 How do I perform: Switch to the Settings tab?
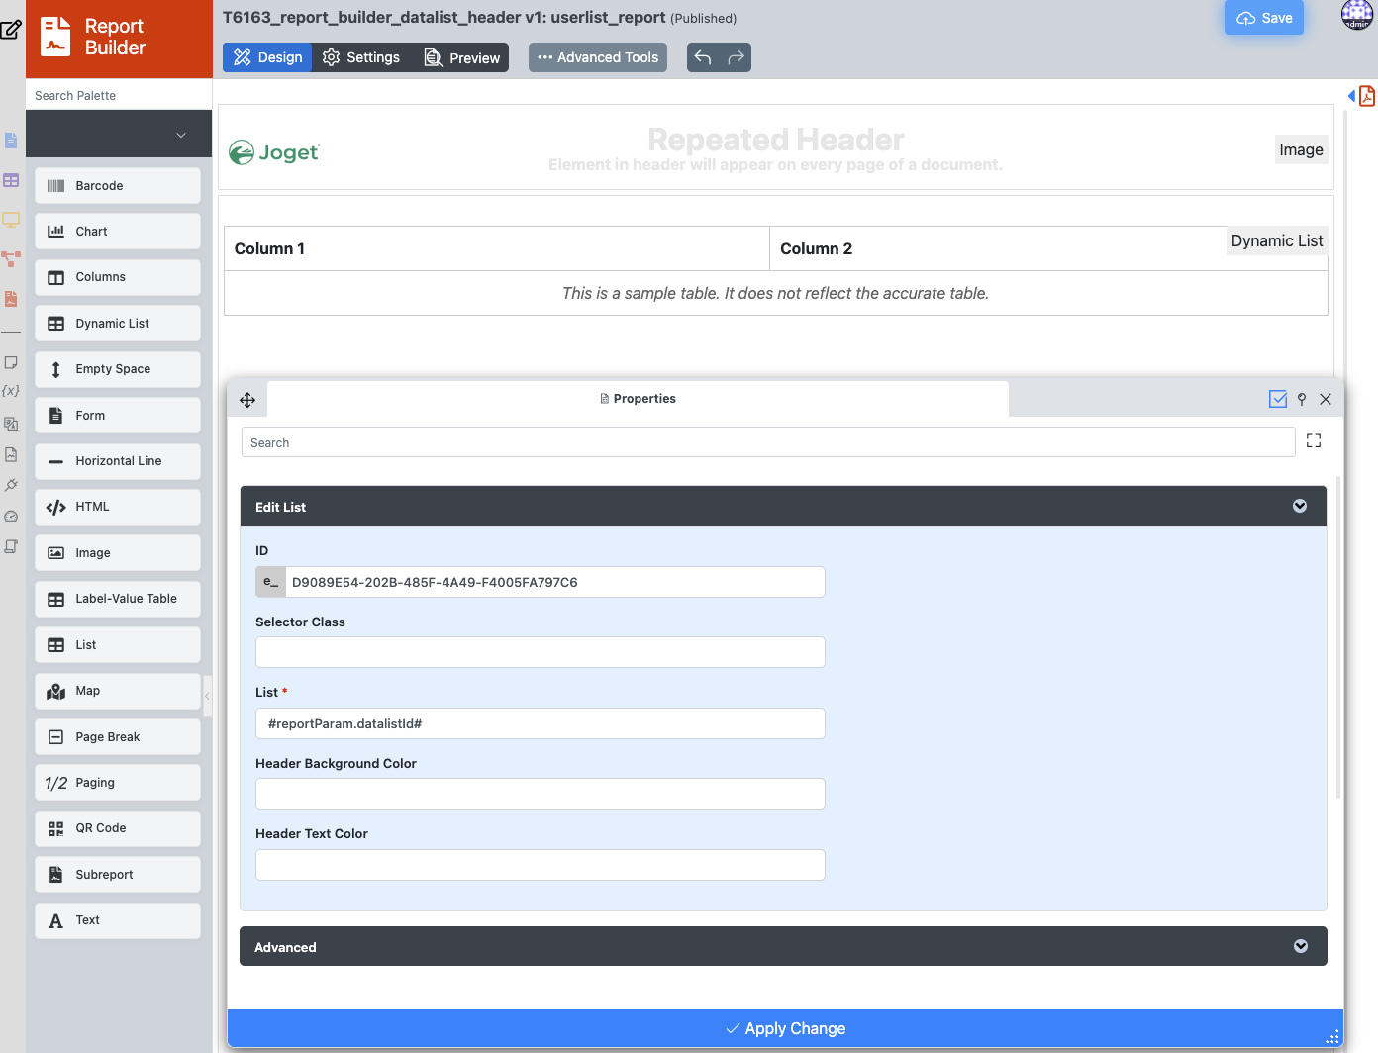tap(361, 57)
